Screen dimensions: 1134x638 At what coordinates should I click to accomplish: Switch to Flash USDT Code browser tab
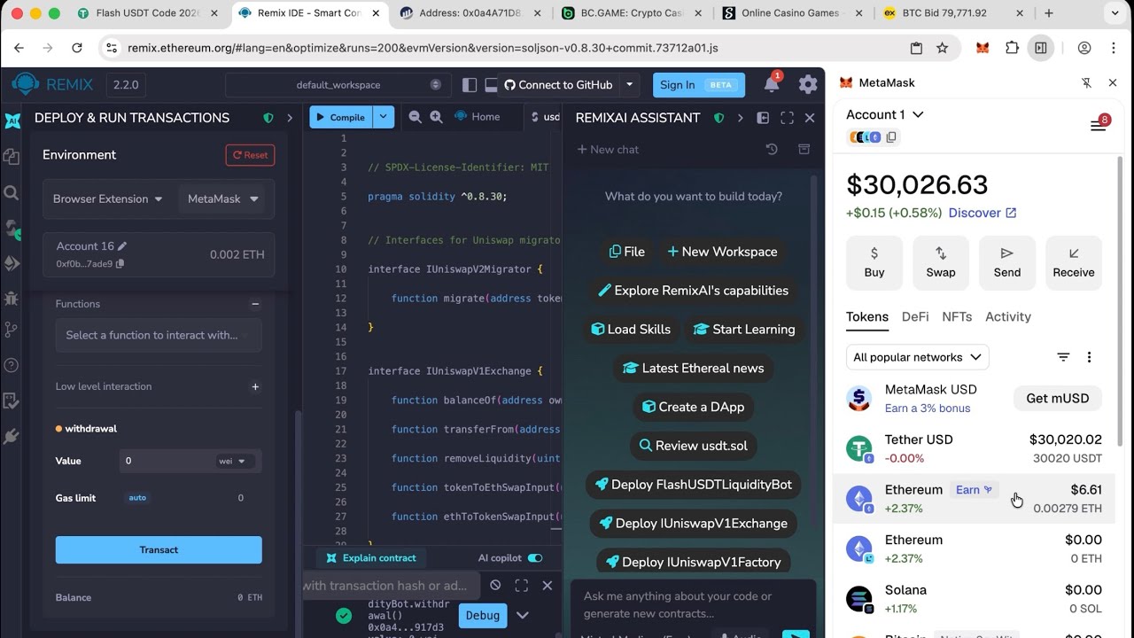click(147, 13)
